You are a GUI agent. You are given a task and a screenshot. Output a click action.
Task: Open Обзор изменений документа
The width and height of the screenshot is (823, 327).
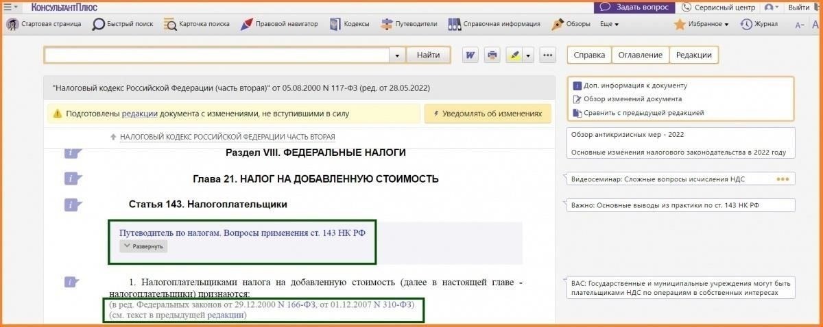point(628,99)
